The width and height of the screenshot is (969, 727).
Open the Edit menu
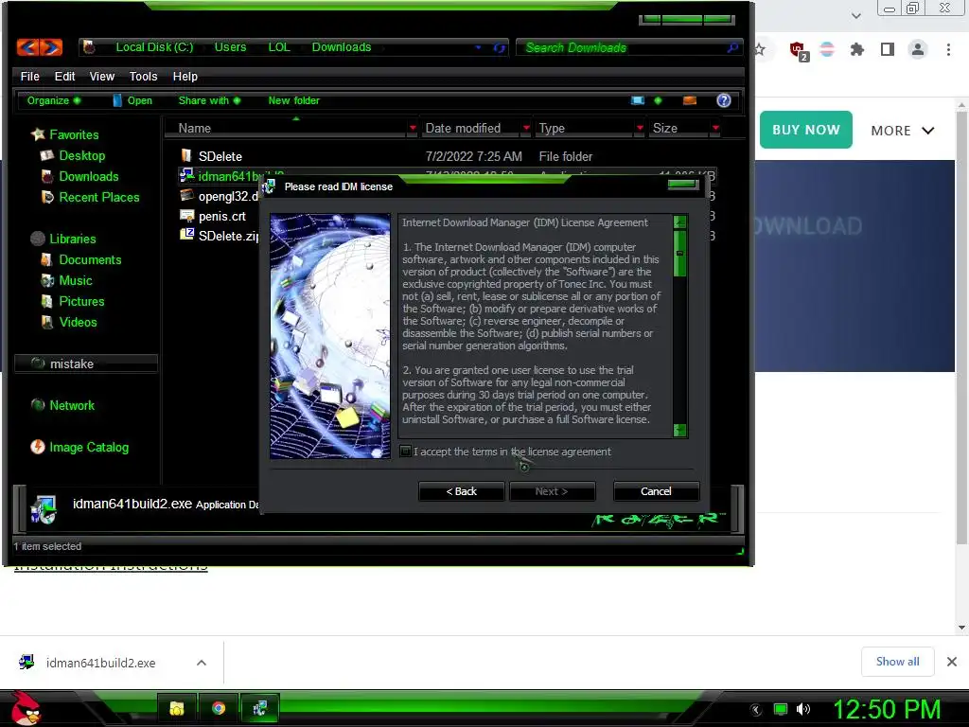(x=64, y=76)
